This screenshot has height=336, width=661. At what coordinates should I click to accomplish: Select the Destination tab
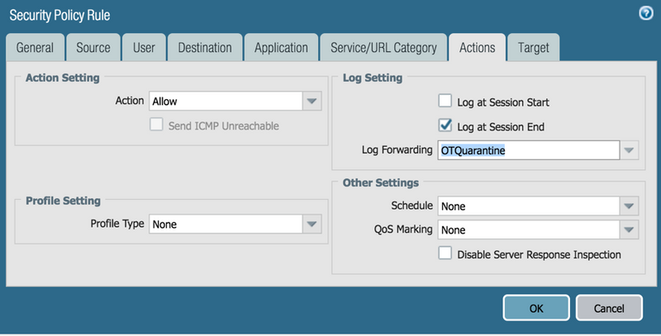[206, 48]
